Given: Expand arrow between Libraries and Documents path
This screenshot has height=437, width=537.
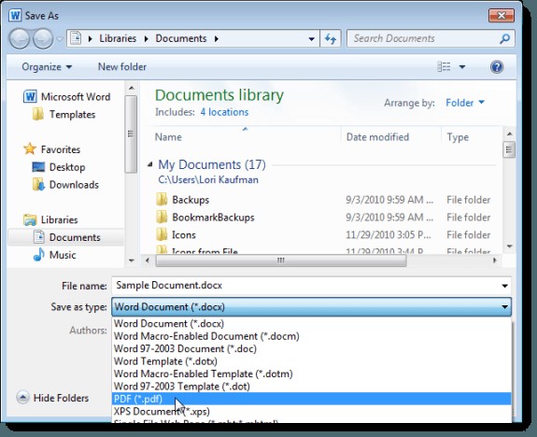Looking at the screenshot, I should pyautogui.click(x=147, y=38).
